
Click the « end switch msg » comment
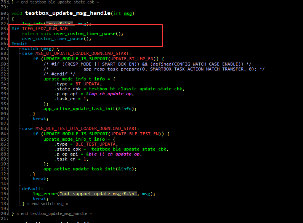48,204
